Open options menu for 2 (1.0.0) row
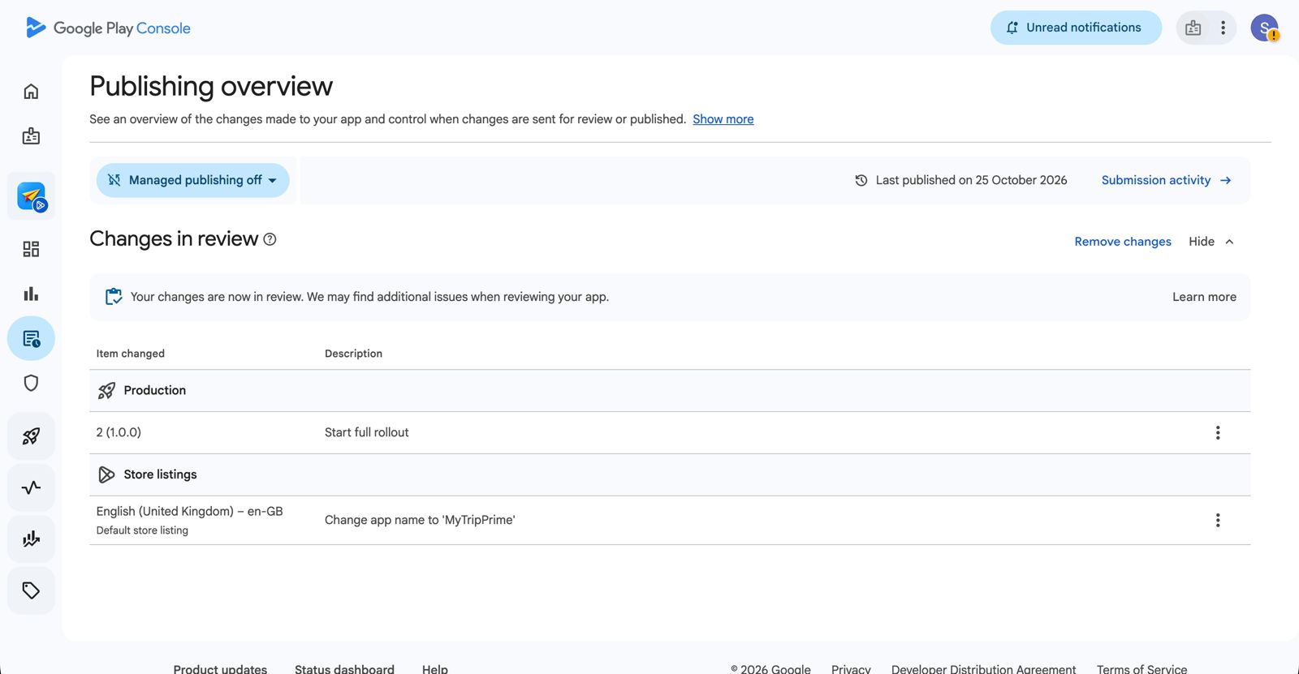The width and height of the screenshot is (1299, 674). click(x=1218, y=432)
